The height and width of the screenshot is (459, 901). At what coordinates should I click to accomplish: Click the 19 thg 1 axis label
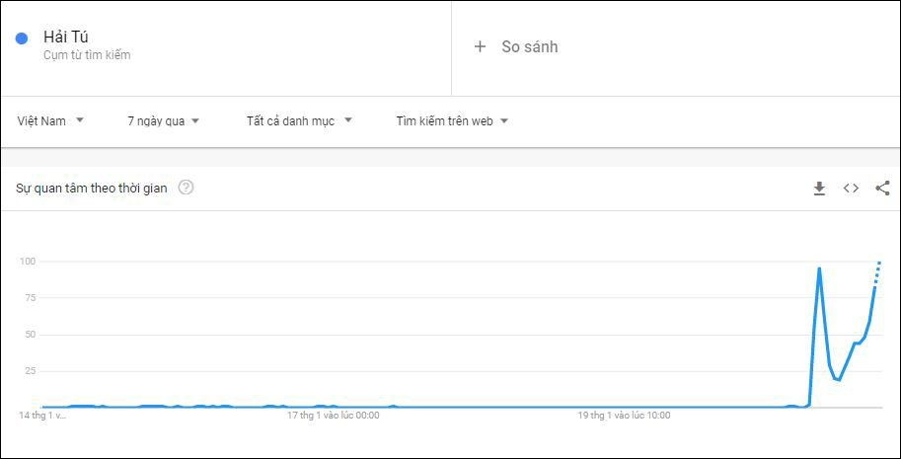(x=624, y=416)
